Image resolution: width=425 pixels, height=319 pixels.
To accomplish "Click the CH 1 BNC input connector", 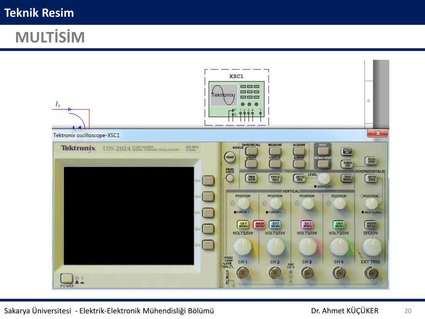I will [243, 273].
